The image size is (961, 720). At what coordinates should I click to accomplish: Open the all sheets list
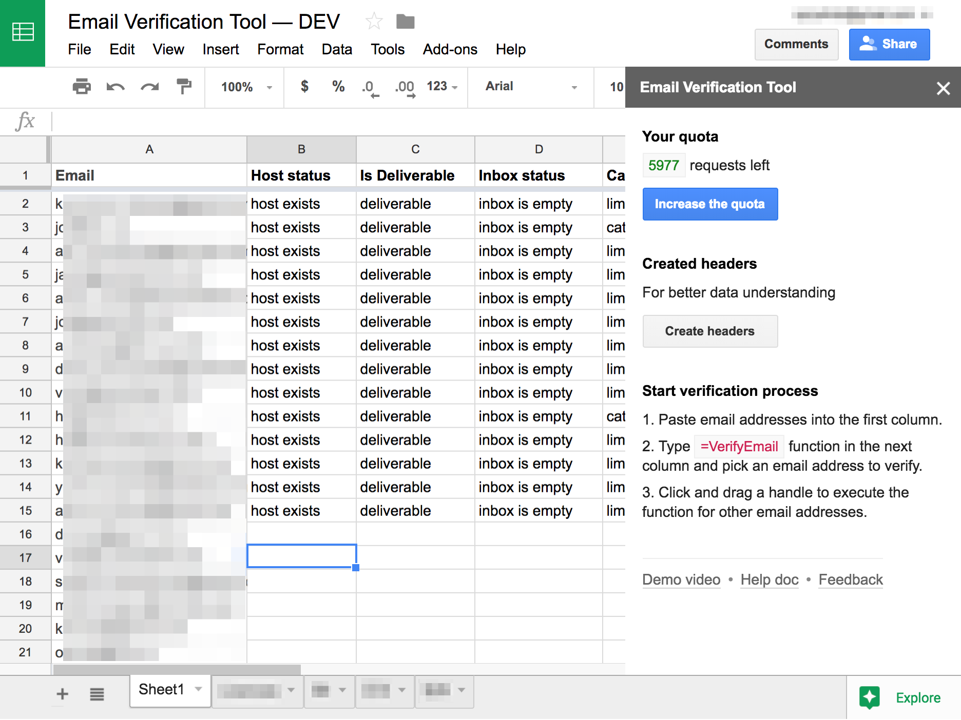tap(97, 694)
